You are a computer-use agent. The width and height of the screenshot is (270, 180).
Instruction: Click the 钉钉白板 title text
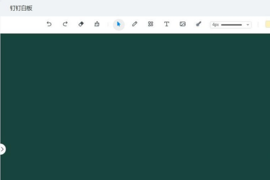click(x=21, y=8)
